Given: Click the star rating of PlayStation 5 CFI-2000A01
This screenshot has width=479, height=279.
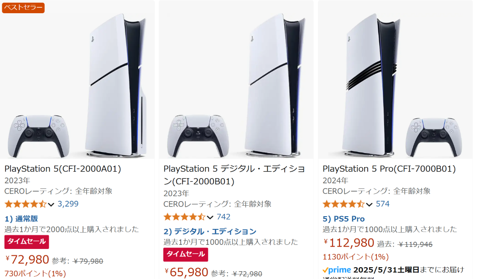Looking at the screenshot, I should coord(26,204).
